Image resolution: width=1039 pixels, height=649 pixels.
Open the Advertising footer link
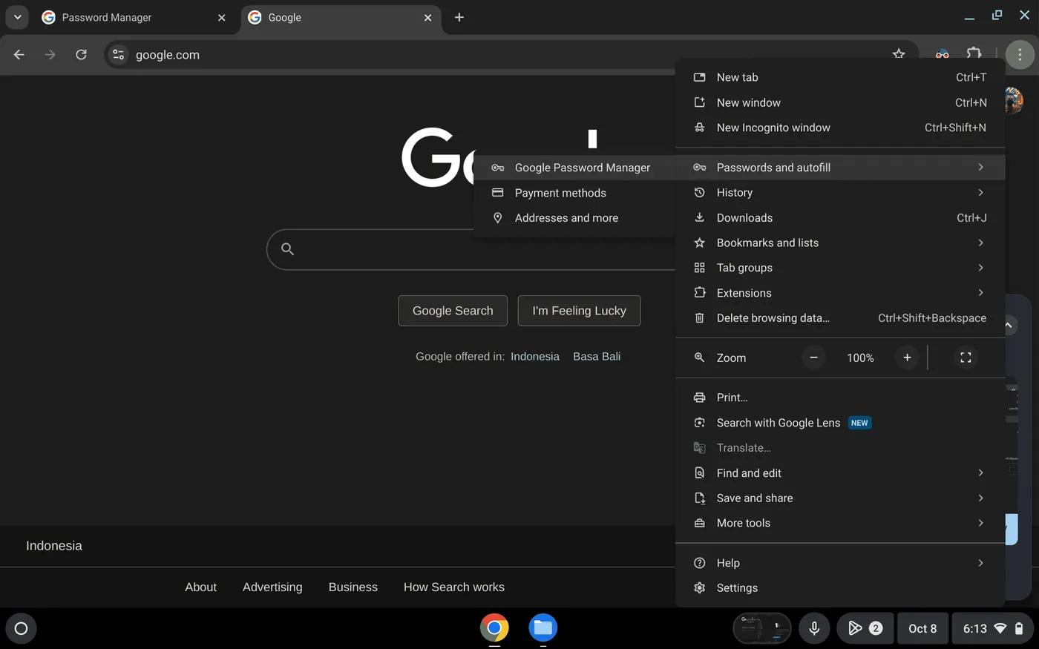tap(272, 587)
